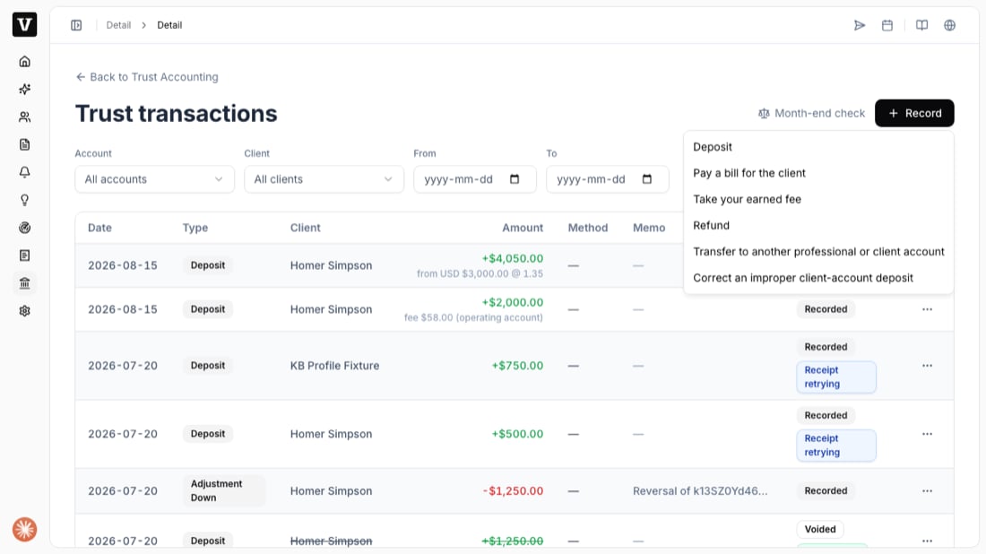986x554 pixels.
Task: Open the settings gear icon in sidebar
Action: click(x=24, y=311)
